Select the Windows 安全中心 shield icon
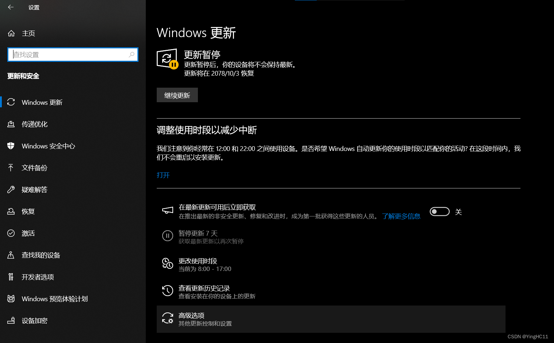554x343 pixels. tap(11, 146)
